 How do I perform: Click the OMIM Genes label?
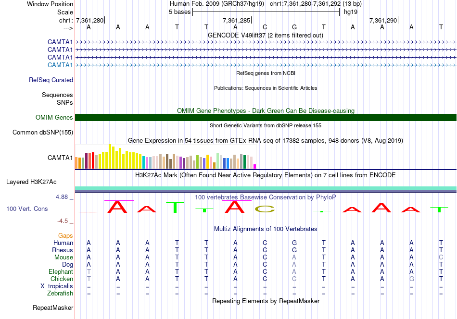(x=54, y=117)
